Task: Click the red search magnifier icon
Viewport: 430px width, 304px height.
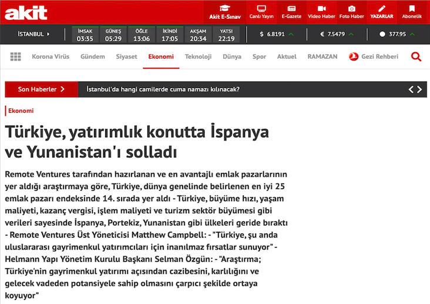Action: tap(416, 57)
